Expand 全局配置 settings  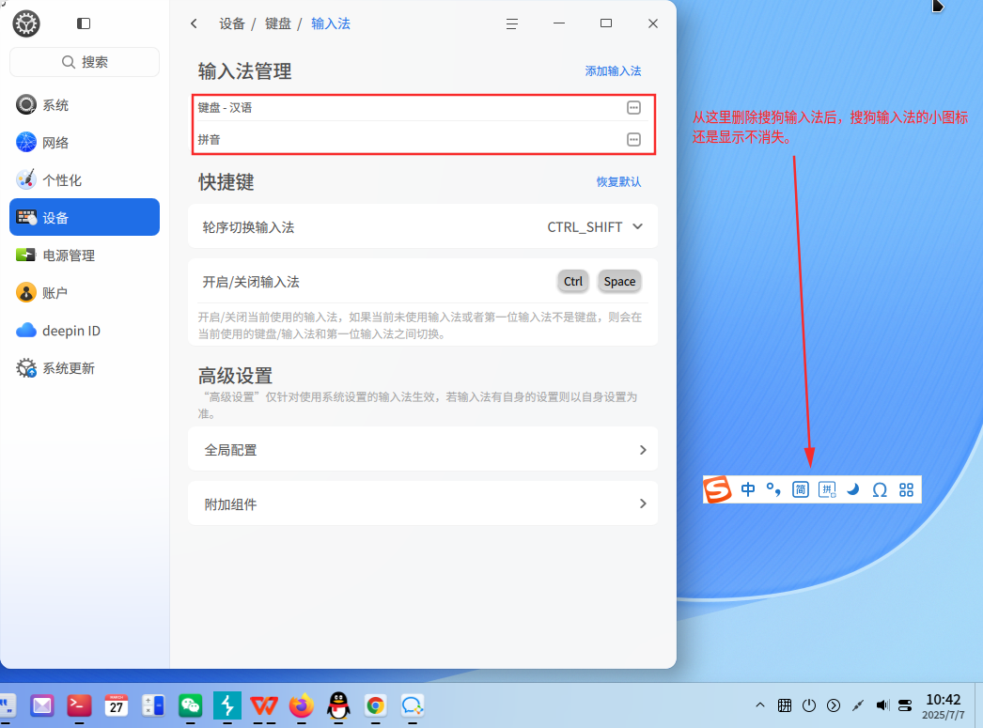[x=423, y=450]
